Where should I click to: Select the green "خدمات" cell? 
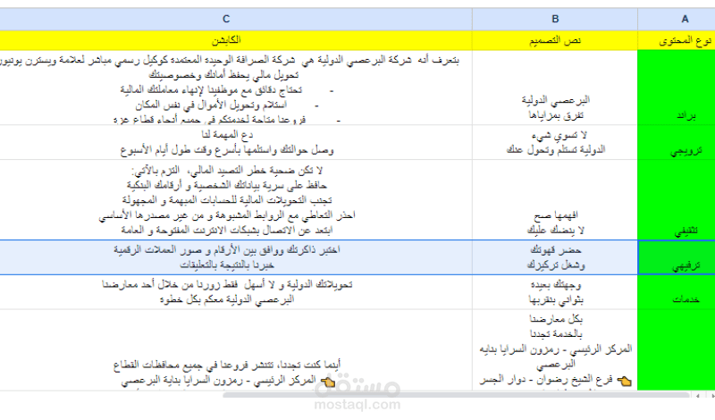[677, 292]
